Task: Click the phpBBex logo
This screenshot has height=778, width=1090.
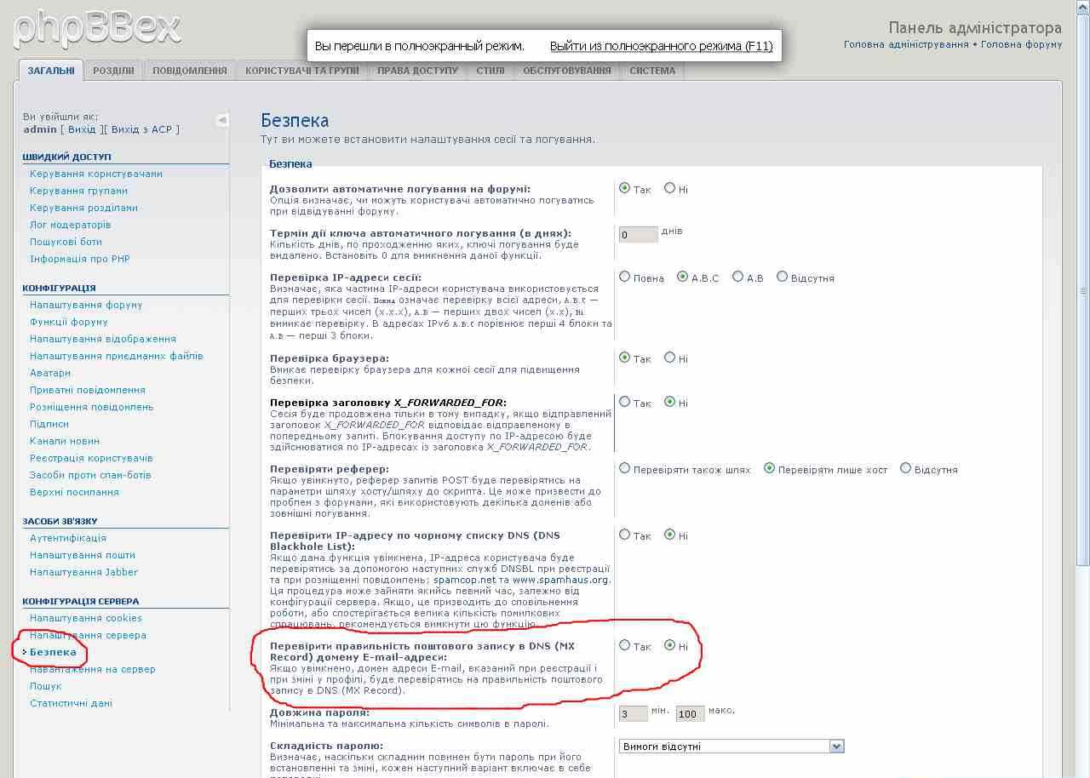Action: coord(98,29)
